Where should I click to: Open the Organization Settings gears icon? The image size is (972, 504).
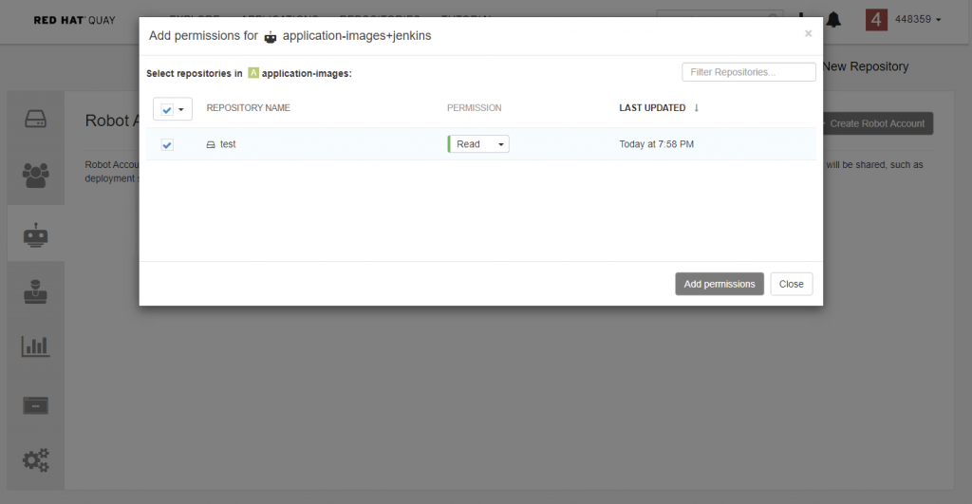[35, 460]
